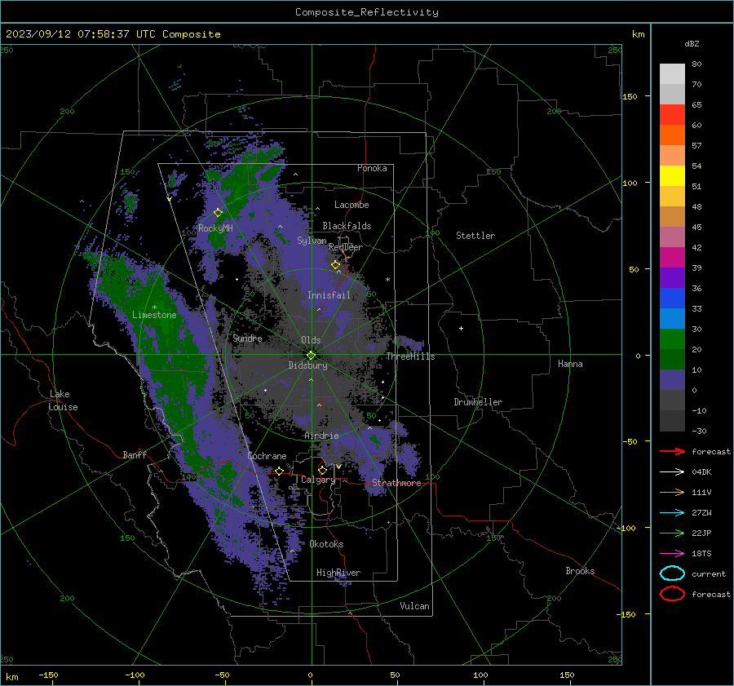Screen dimensions: 734x686
Task: Click the Limestone label
Action: click(x=154, y=315)
